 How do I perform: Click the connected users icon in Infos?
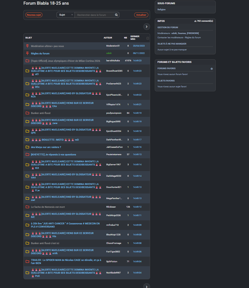[195, 21]
